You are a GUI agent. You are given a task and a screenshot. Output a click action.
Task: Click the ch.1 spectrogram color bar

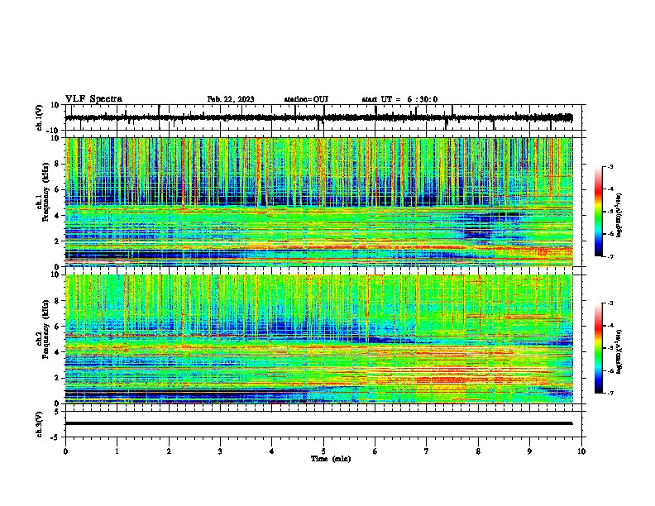pyautogui.click(x=598, y=212)
